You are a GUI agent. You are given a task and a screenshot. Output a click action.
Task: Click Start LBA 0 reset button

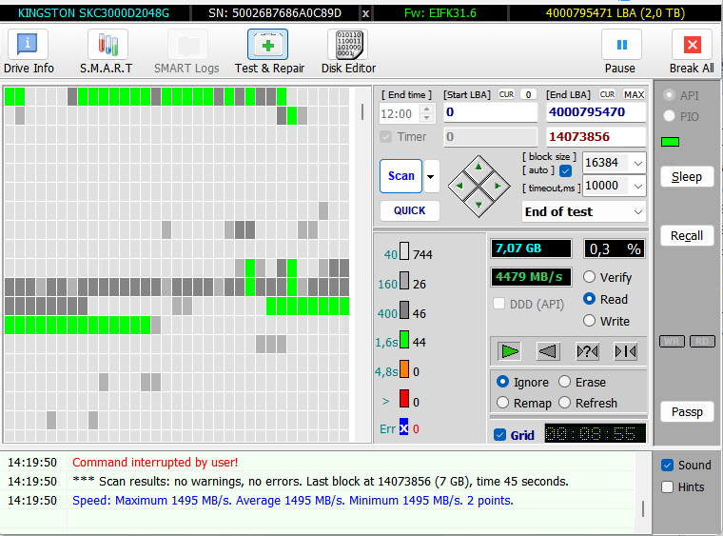528,94
